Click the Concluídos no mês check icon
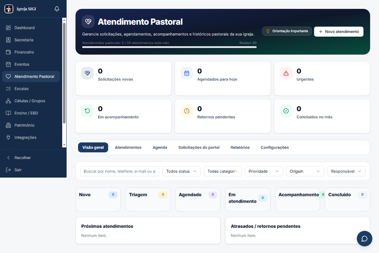Screen dimensions: 379x253 pyautogui.click(x=286, y=111)
